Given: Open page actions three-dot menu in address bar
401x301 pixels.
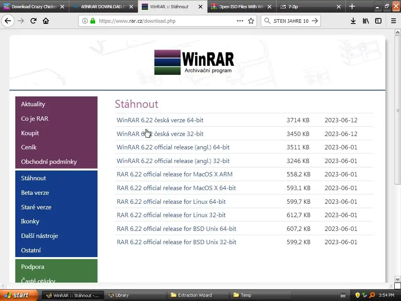Looking at the screenshot, I should click(x=240, y=21).
